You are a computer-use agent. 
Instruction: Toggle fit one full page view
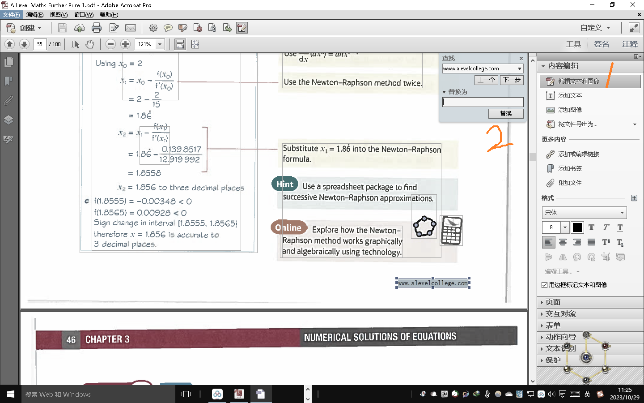click(195, 44)
